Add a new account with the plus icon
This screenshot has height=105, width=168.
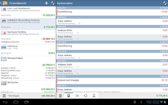coord(46,3)
